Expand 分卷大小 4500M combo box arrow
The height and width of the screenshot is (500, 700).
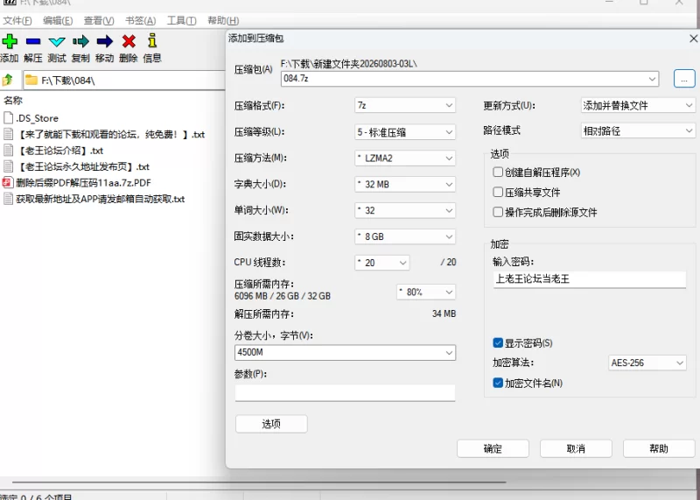pyautogui.click(x=449, y=353)
